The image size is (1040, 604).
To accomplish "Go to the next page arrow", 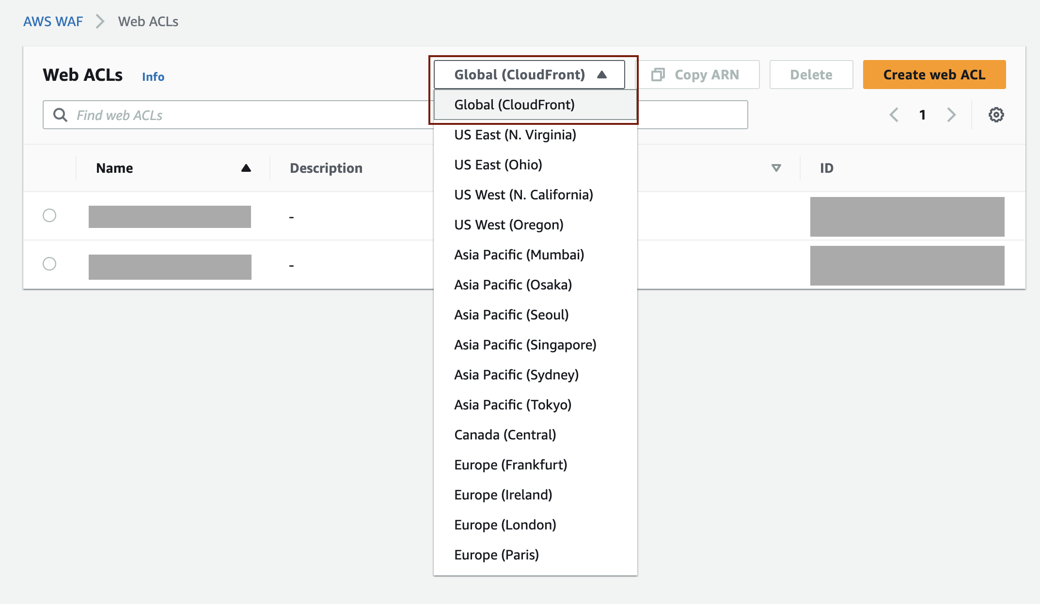I will point(951,115).
